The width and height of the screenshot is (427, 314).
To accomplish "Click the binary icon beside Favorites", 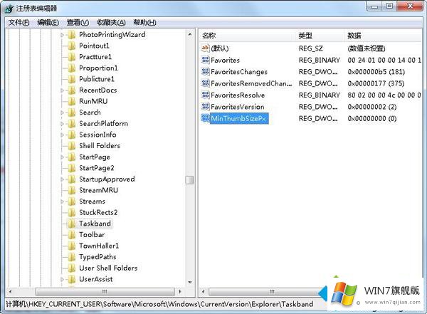I will [x=205, y=60].
